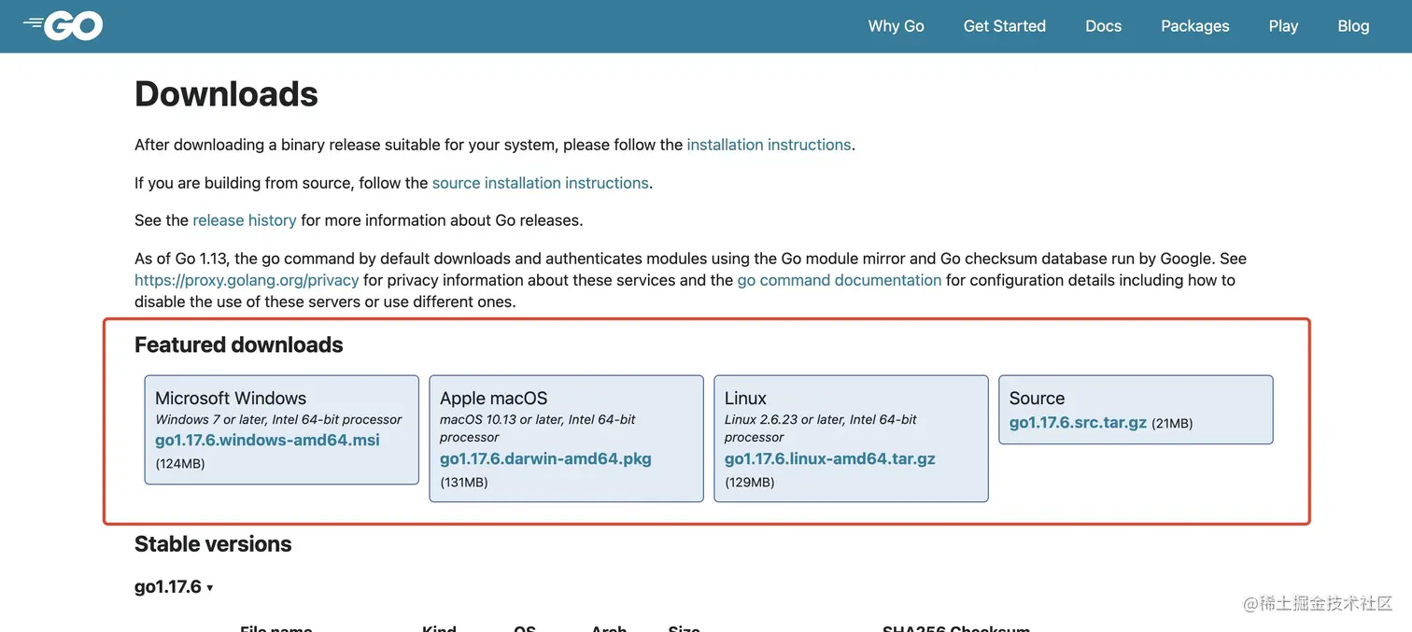Click the (21MB) size text
This screenshot has width=1412, height=632.
point(1172,423)
